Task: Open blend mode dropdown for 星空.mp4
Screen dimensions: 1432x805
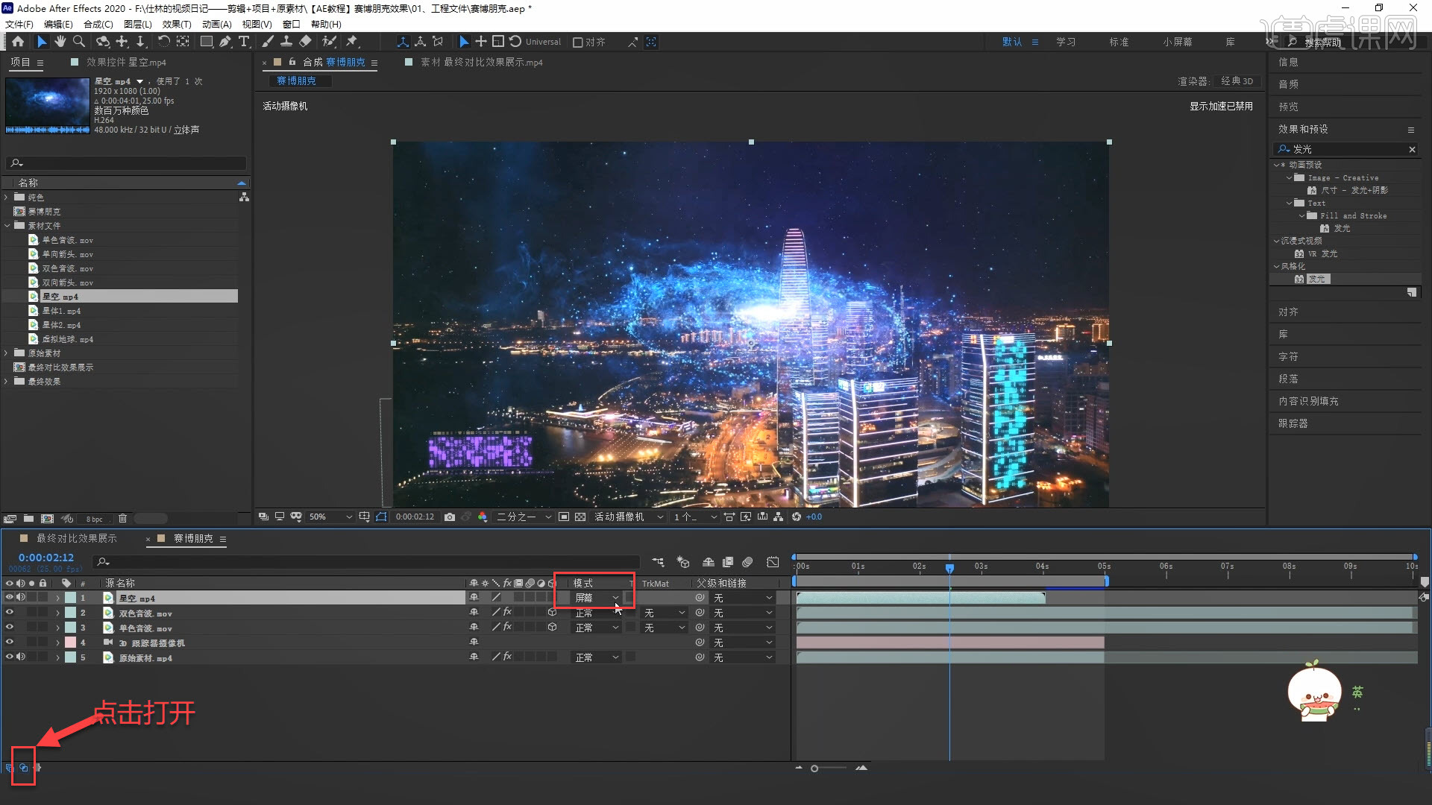Action: click(596, 598)
